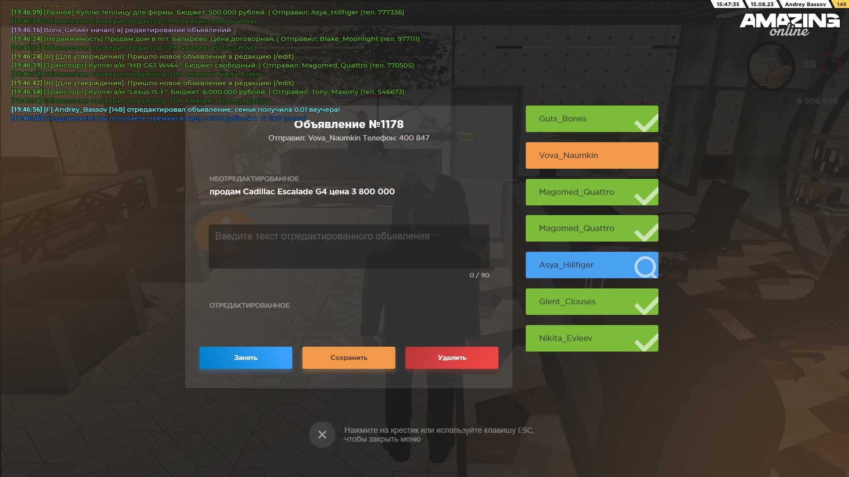The image size is (849, 477).
Task: Click the checkmark on second Magomed_Quattro entry
Action: coord(646,233)
